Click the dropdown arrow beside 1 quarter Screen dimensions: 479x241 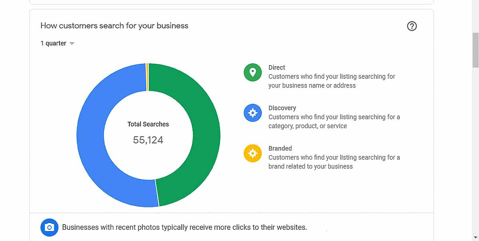(72, 43)
